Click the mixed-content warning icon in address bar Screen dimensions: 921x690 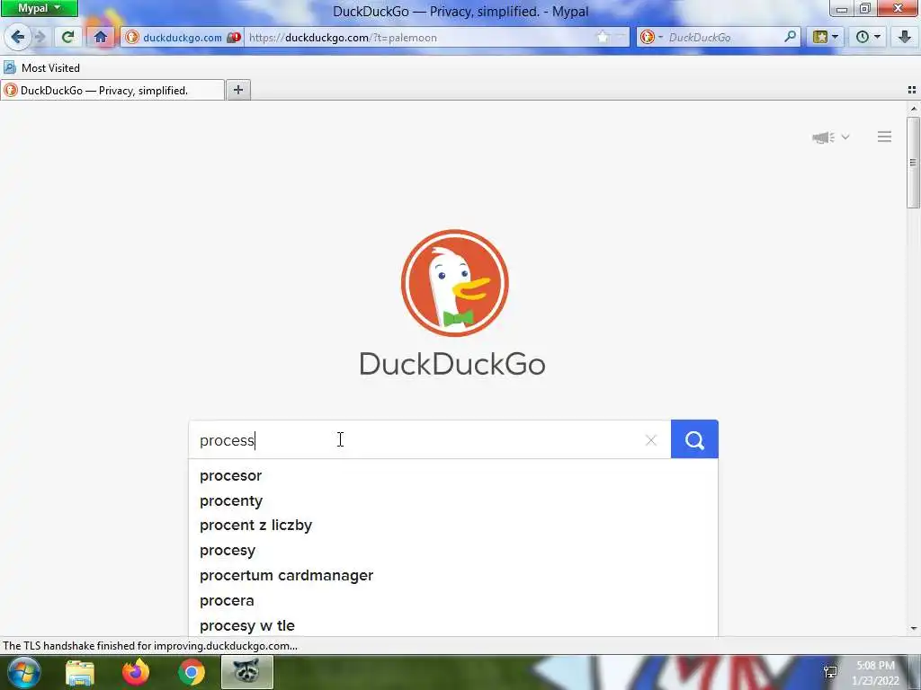(x=235, y=38)
